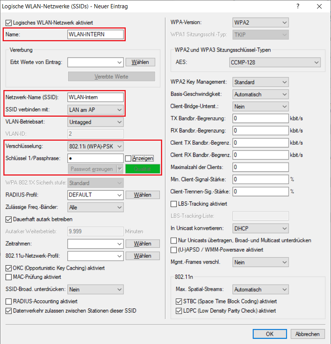Click the Maximalzahl der Clients field
The width and height of the screenshot is (331, 344).
pyautogui.click(x=260, y=167)
